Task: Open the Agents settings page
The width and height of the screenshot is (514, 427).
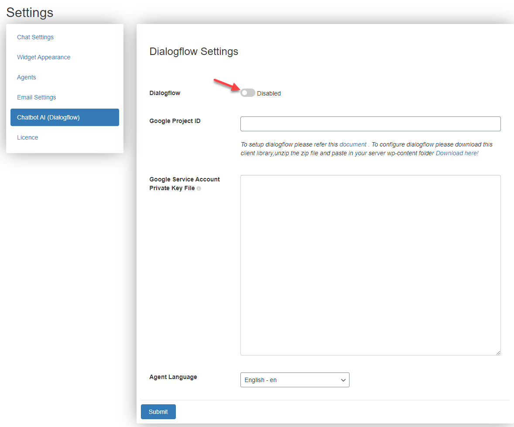Action: tap(27, 77)
